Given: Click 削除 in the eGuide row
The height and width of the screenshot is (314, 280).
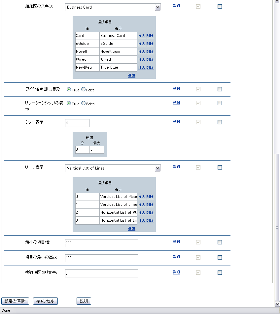Looking at the screenshot, I should 150,44.
